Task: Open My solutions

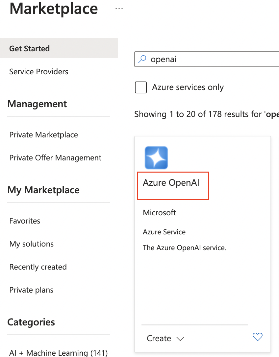Action: [32, 244]
